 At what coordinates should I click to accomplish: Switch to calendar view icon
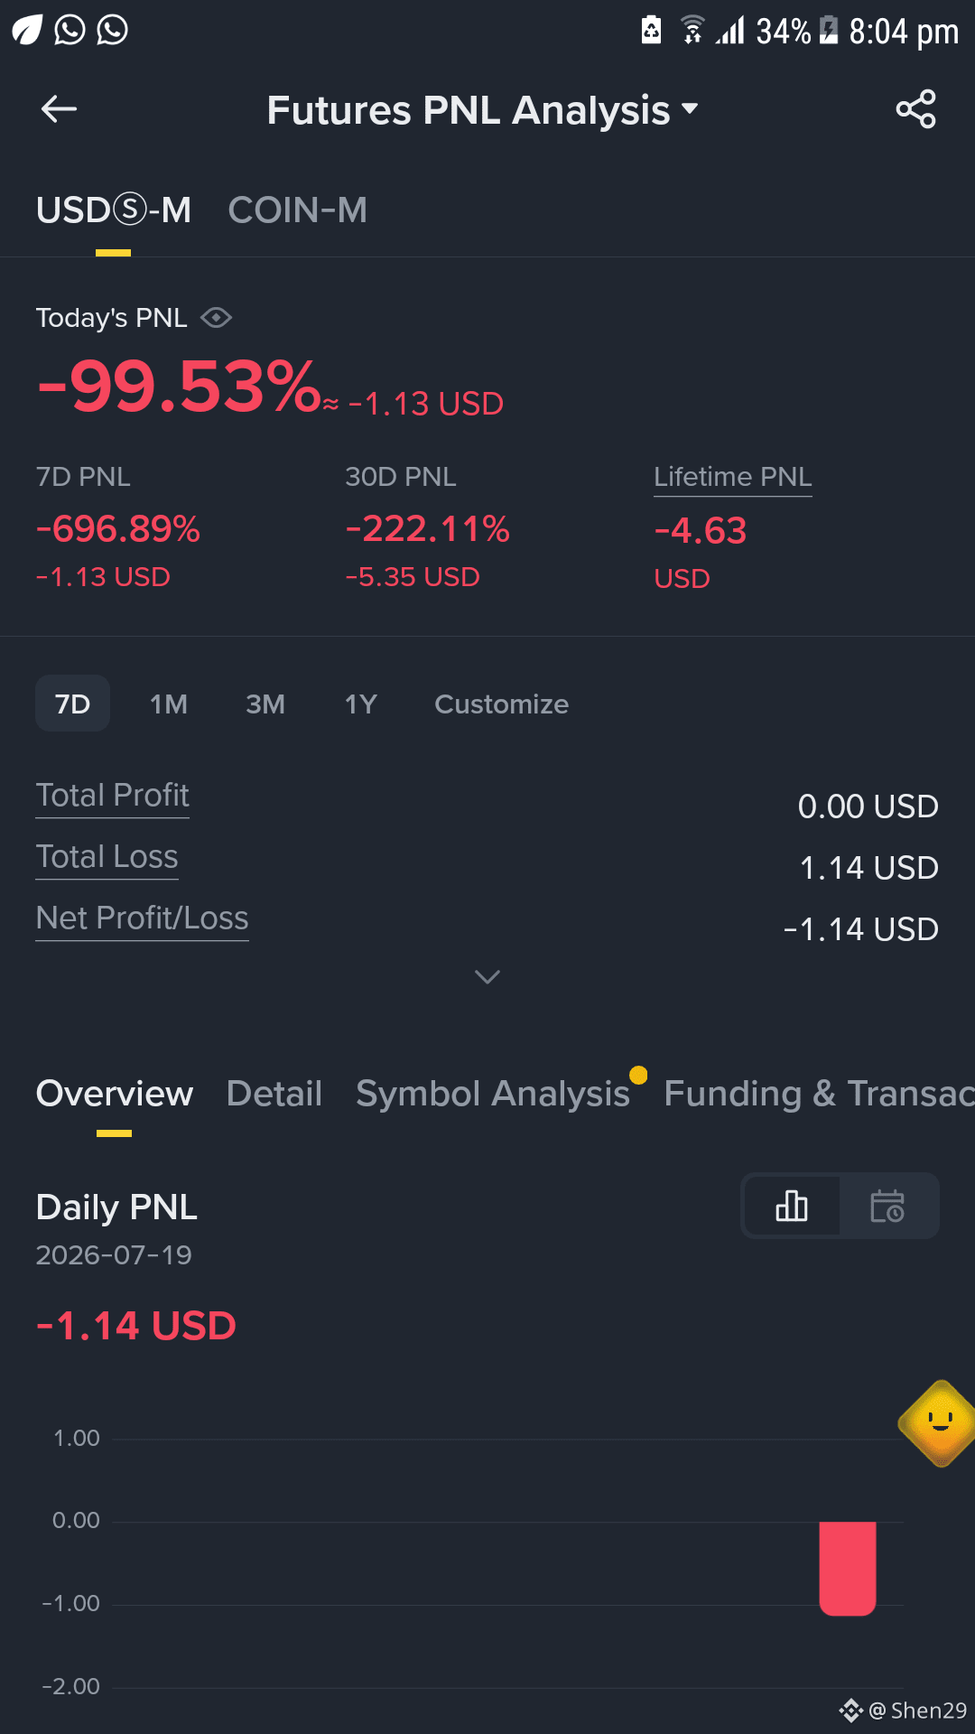(x=887, y=1206)
